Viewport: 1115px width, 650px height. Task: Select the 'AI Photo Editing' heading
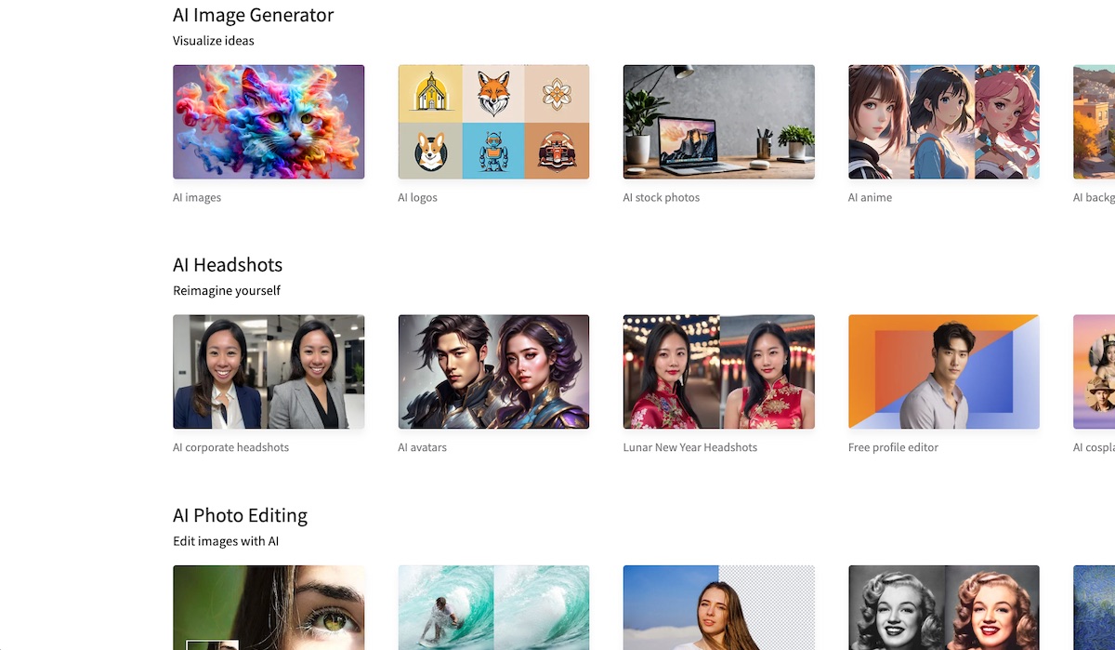[240, 515]
